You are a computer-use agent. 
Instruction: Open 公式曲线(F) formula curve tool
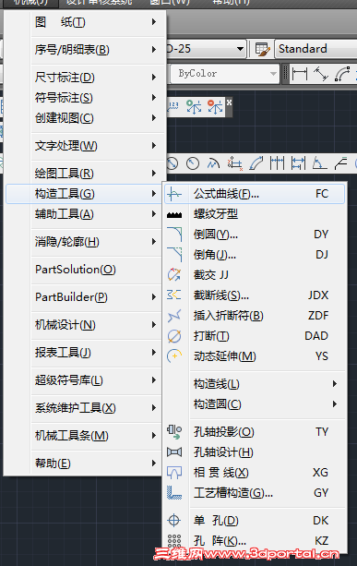[x=255, y=194]
